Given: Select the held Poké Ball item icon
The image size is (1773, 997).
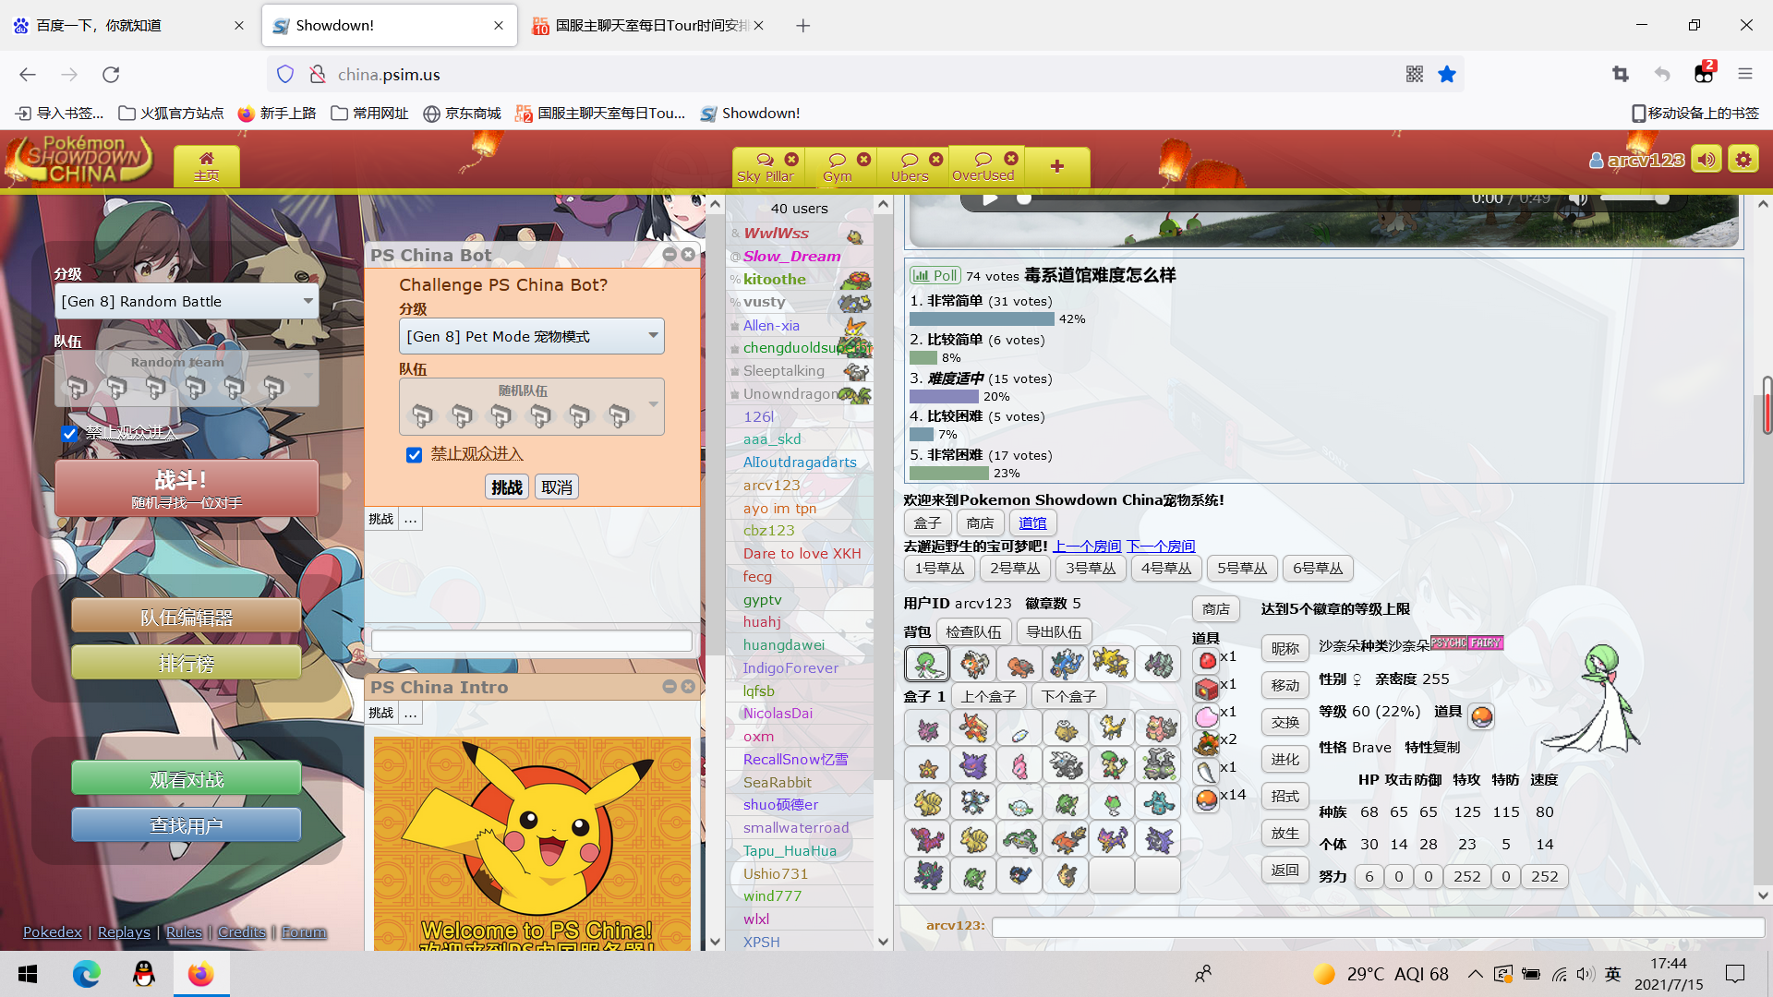Looking at the screenshot, I should pos(1482,716).
